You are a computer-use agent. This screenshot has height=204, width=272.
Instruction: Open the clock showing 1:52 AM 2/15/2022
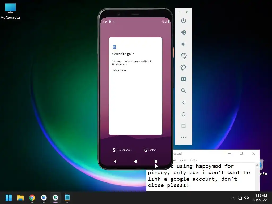[260, 198]
